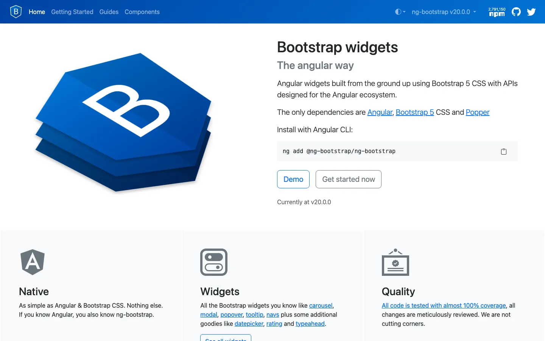Open the carousel widget link
The height and width of the screenshot is (341, 545).
(x=321, y=305)
